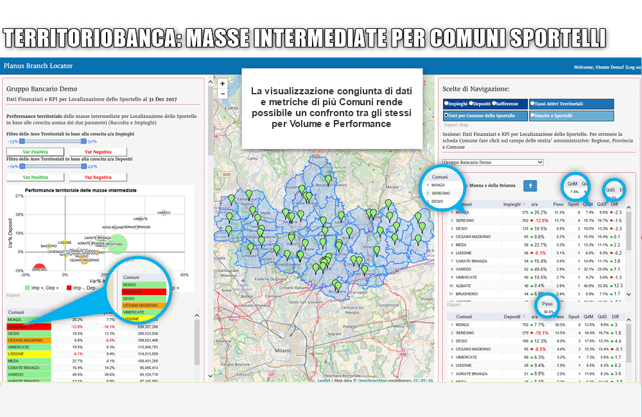
Task: Click the red SEREGNO bubble in the scatter chart
Action: (39, 267)
